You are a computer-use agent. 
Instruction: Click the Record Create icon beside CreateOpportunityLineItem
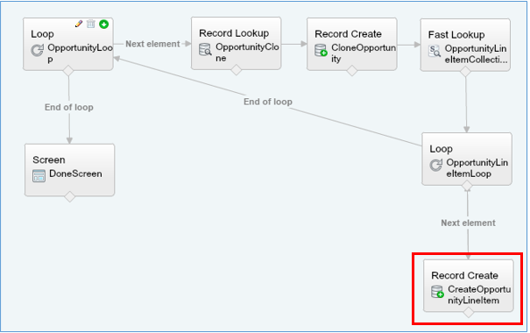click(437, 292)
